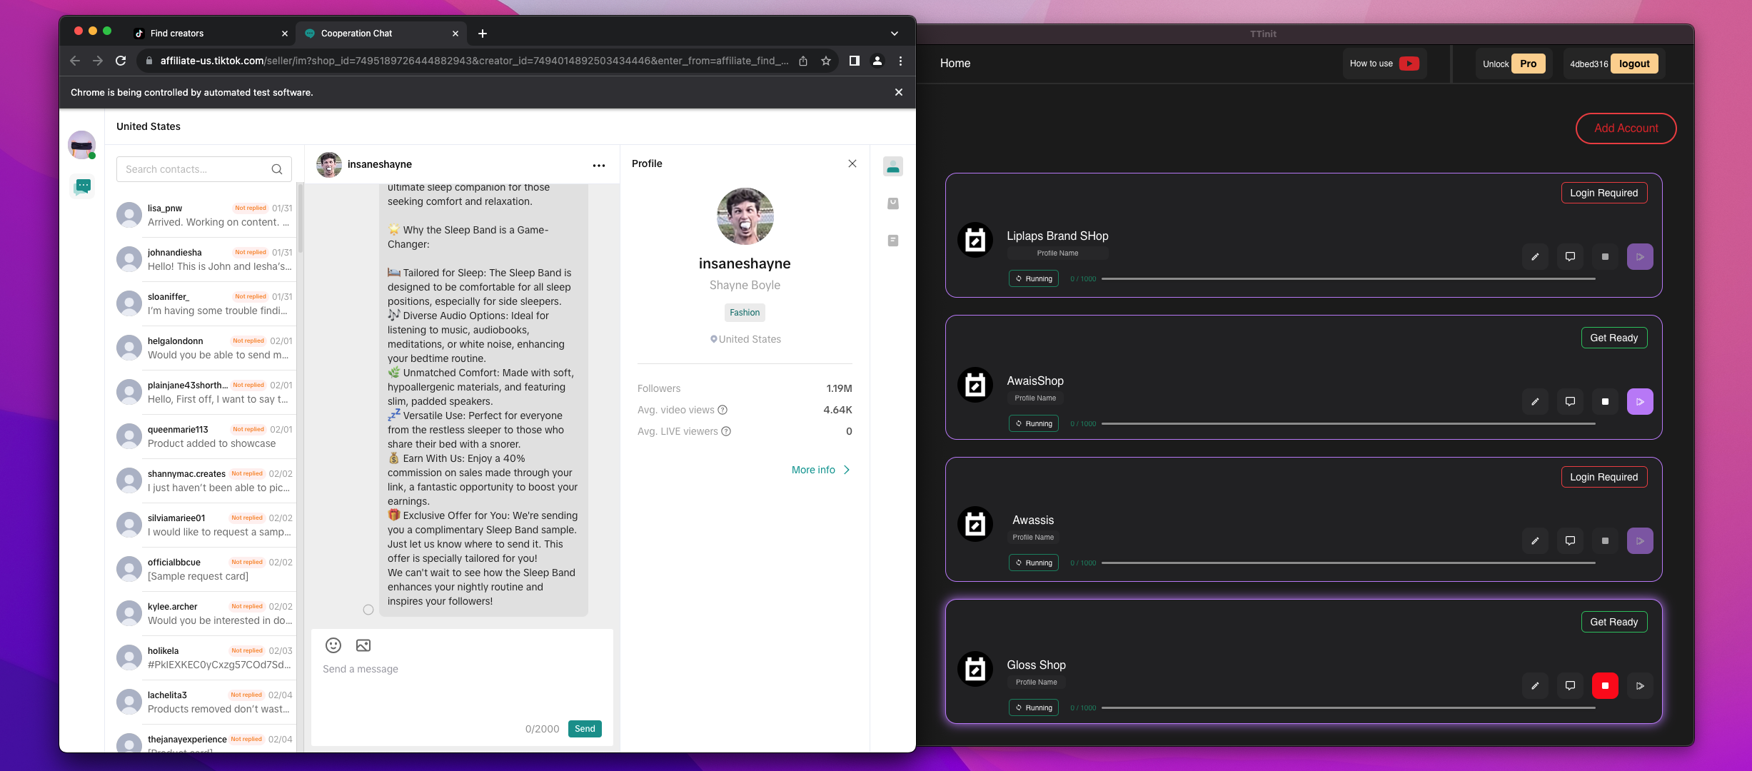The width and height of the screenshot is (1752, 771).
Task: Open conversation with lisa_pnw
Action: [204, 216]
